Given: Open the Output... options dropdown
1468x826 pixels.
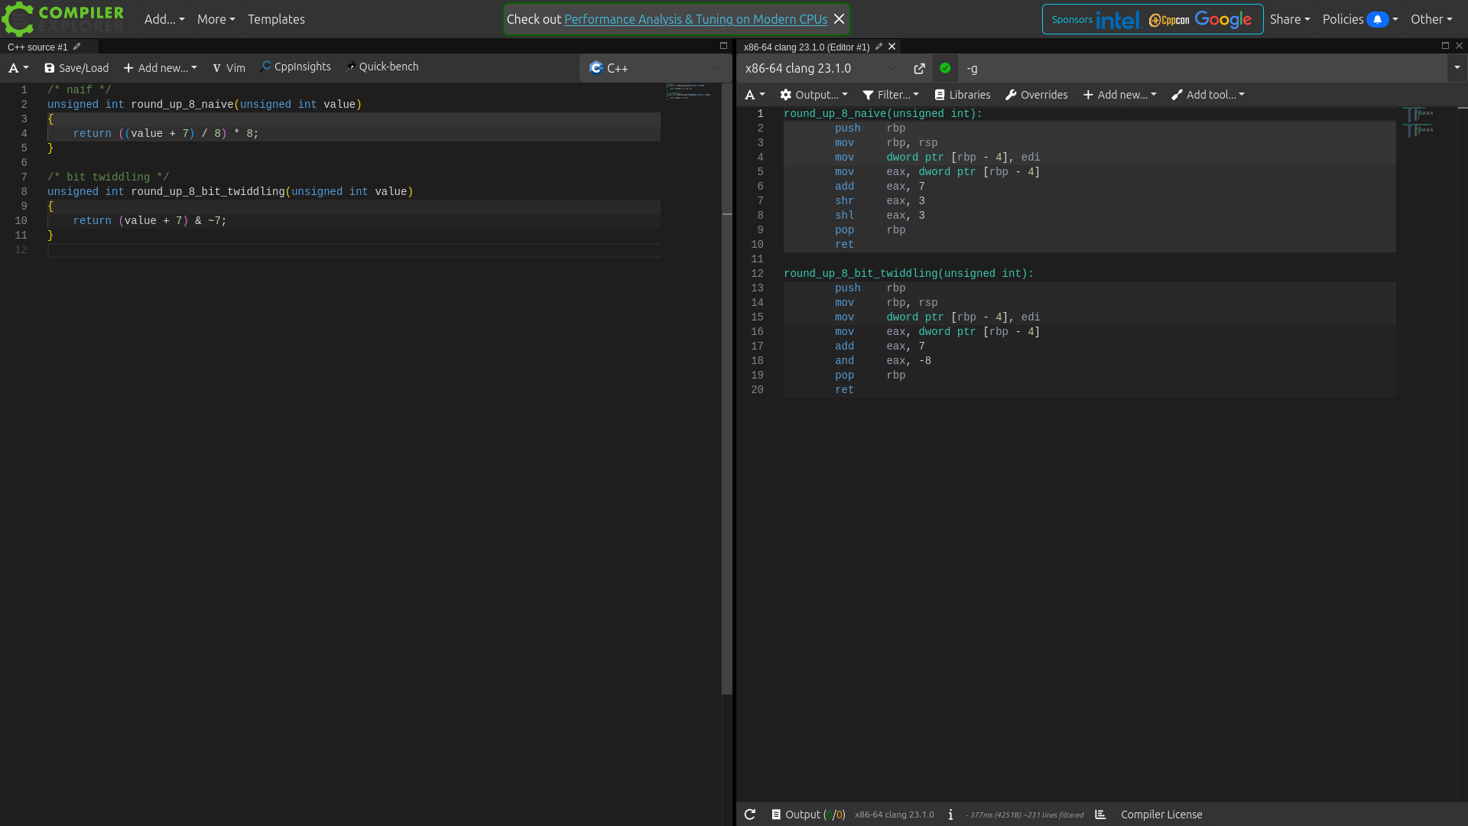Looking at the screenshot, I should click(x=814, y=95).
